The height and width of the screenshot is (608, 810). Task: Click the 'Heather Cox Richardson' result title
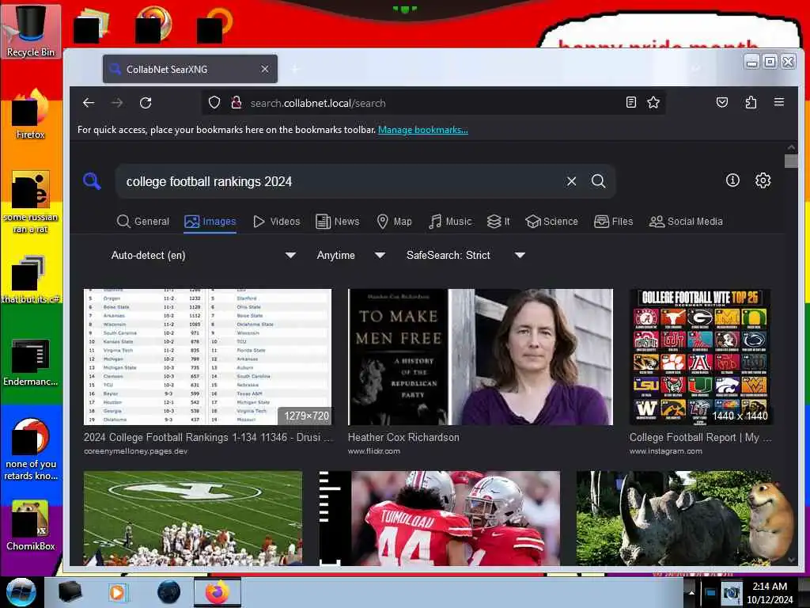(403, 437)
